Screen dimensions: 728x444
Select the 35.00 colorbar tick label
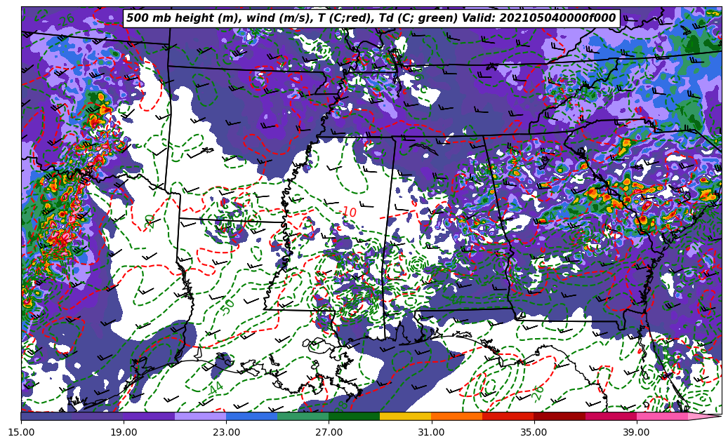click(x=534, y=433)
